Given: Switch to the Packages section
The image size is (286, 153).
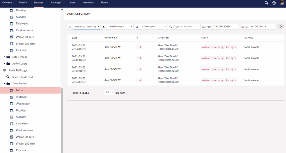Looking at the screenshot, I should tap(56, 3).
